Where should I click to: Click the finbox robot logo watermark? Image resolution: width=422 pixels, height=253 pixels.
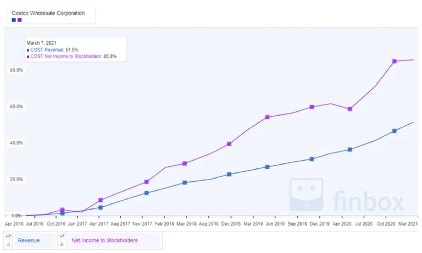tap(306, 194)
